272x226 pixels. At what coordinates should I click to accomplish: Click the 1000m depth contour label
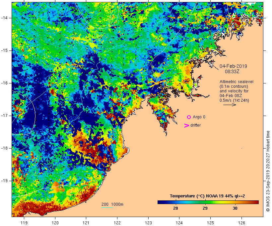(117, 204)
